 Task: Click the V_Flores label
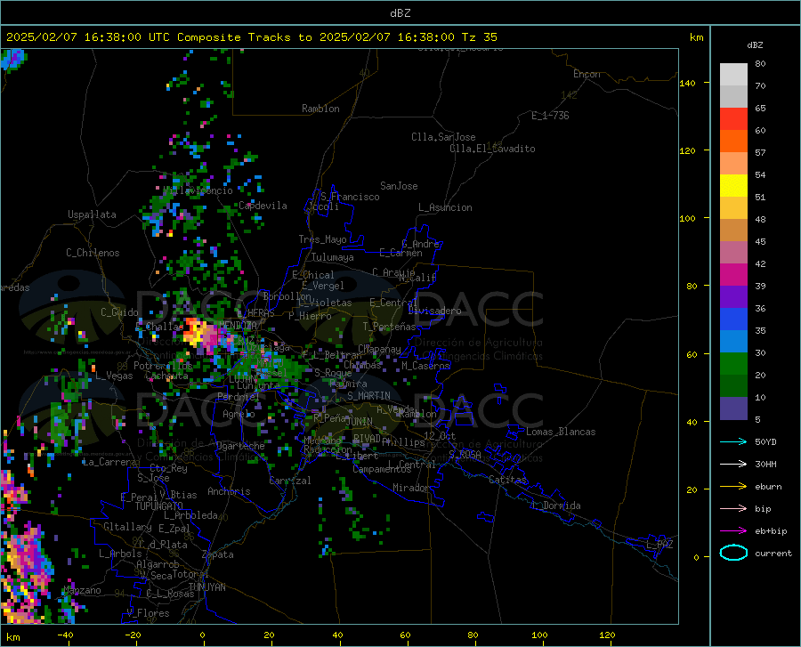coord(148,613)
